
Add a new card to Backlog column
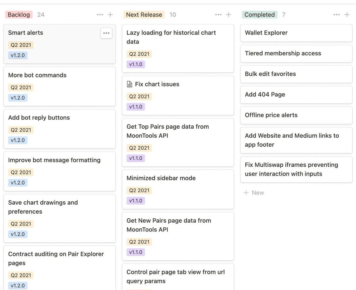tap(110, 15)
